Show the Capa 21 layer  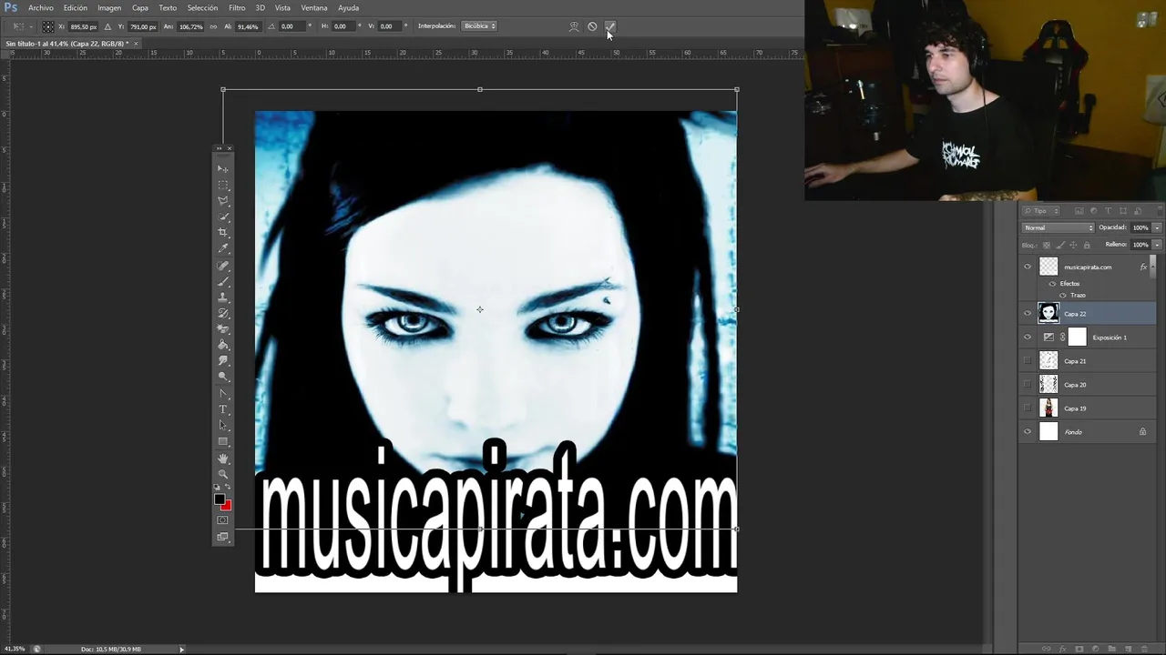point(1028,361)
